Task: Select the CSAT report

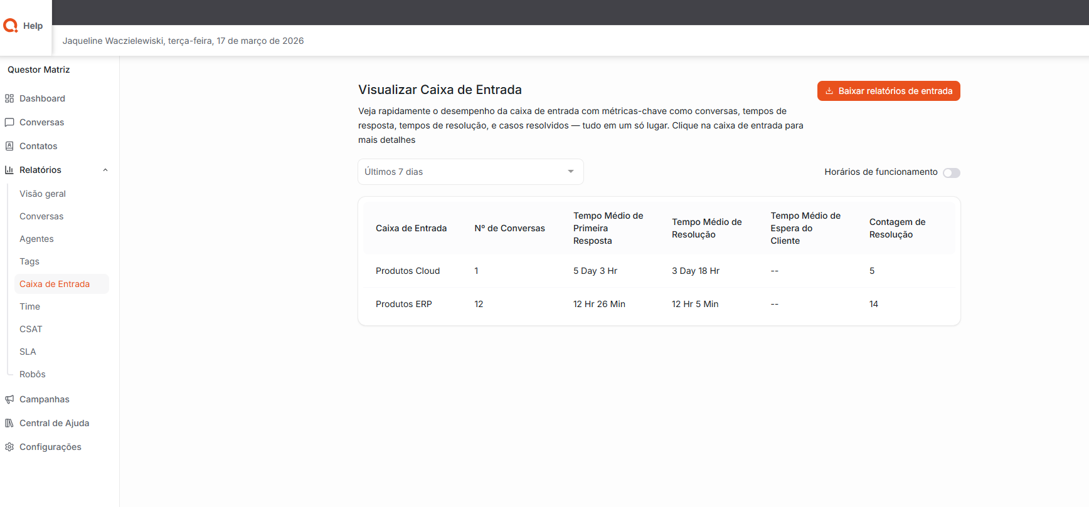Action: point(31,329)
